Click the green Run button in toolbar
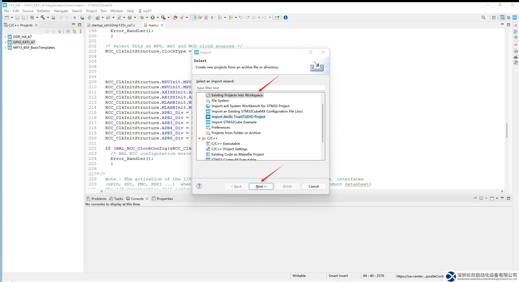Viewport: 519px width, 282px height. [x=153, y=17]
